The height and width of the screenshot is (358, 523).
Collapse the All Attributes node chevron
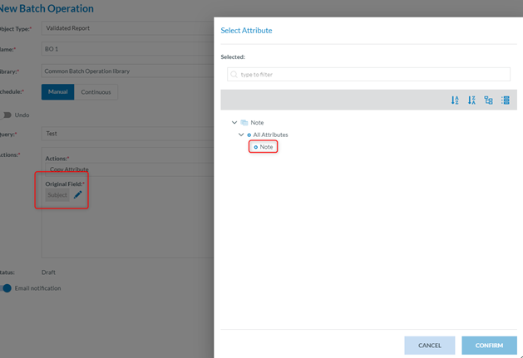click(x=241, y=135)
